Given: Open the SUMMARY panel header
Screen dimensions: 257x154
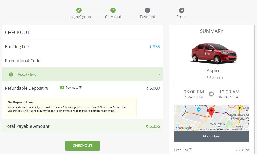Looking at the screenshot, I should pyautogui.click(x=211, y=31).
